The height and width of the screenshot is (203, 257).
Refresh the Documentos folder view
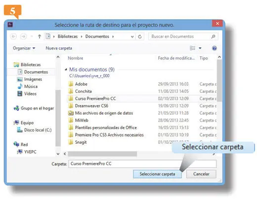pos(140,37)
